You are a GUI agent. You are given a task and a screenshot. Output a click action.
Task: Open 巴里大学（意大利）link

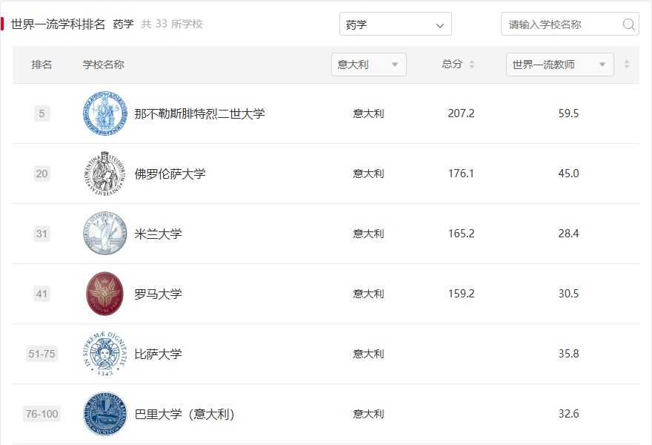(184, 415)
